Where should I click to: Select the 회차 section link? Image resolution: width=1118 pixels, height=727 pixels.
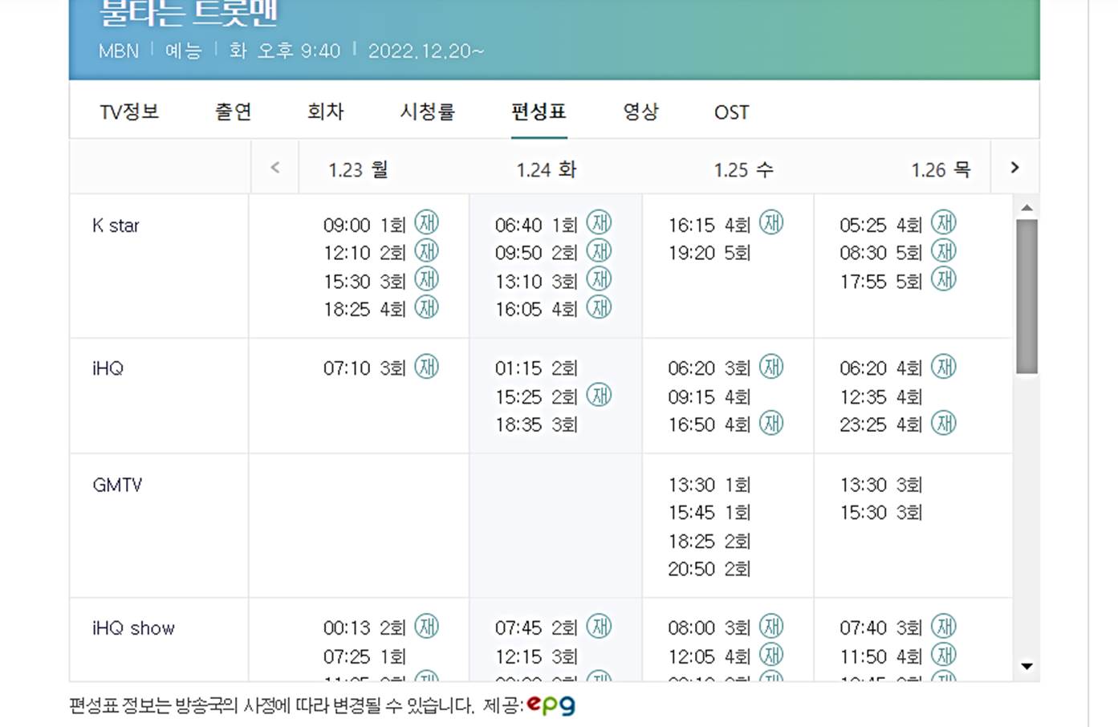tap(325, 112)
